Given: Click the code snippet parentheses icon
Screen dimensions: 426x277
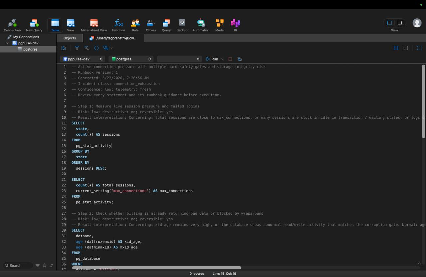Looking at the screenshot, I should click(x=97, y=48).
